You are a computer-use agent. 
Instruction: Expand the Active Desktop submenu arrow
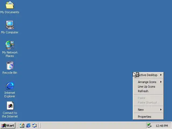(x=161, y=75)
